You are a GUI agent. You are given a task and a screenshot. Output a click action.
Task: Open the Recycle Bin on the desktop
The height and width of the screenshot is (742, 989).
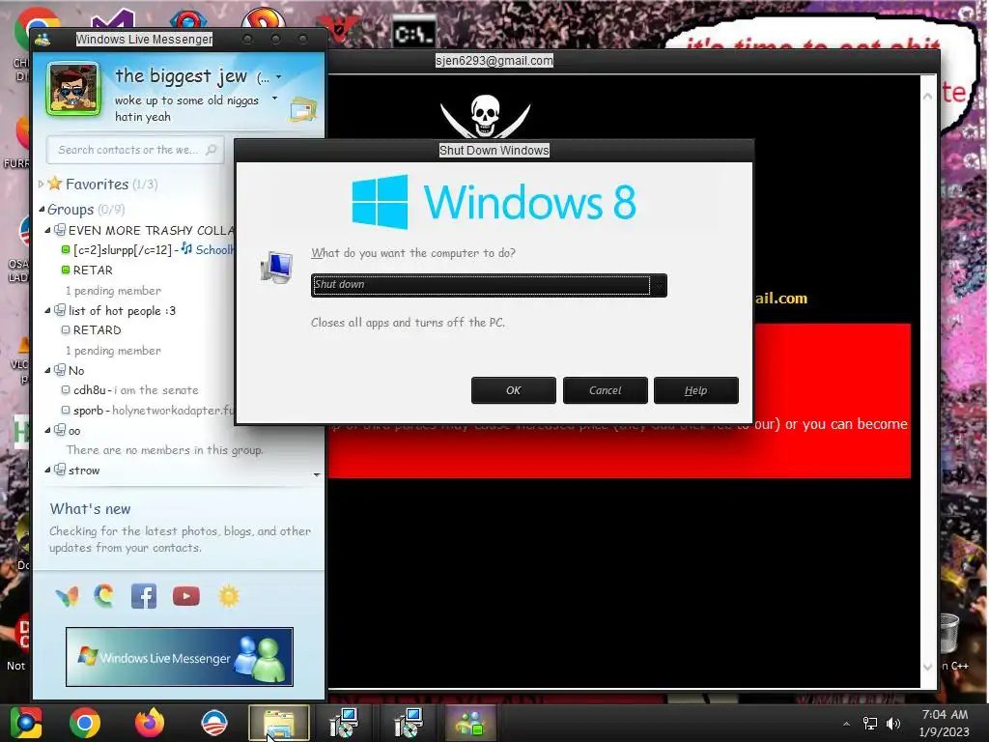948,634
